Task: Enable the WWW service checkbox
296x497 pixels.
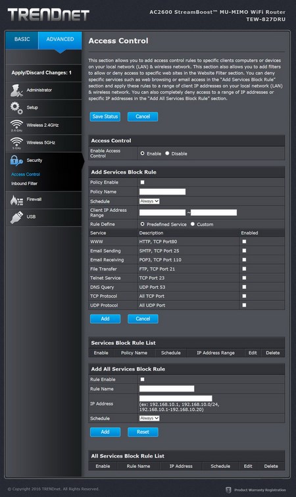Action: pos(244,242)
